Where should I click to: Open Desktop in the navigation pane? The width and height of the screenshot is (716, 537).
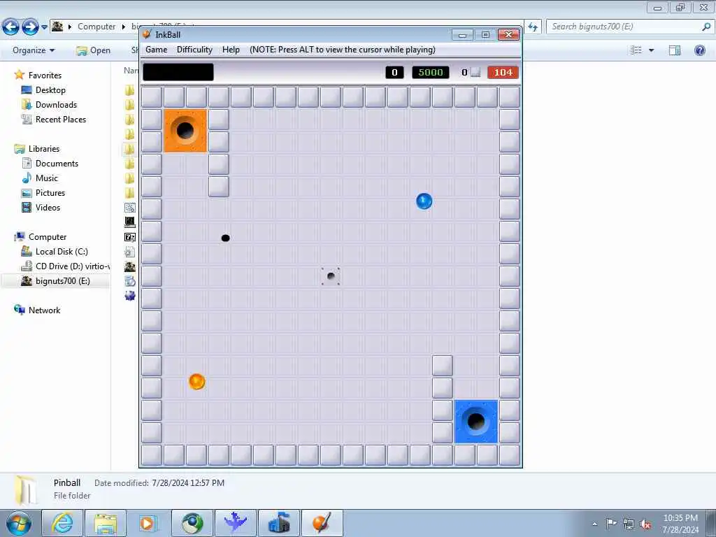coord(50,90)
